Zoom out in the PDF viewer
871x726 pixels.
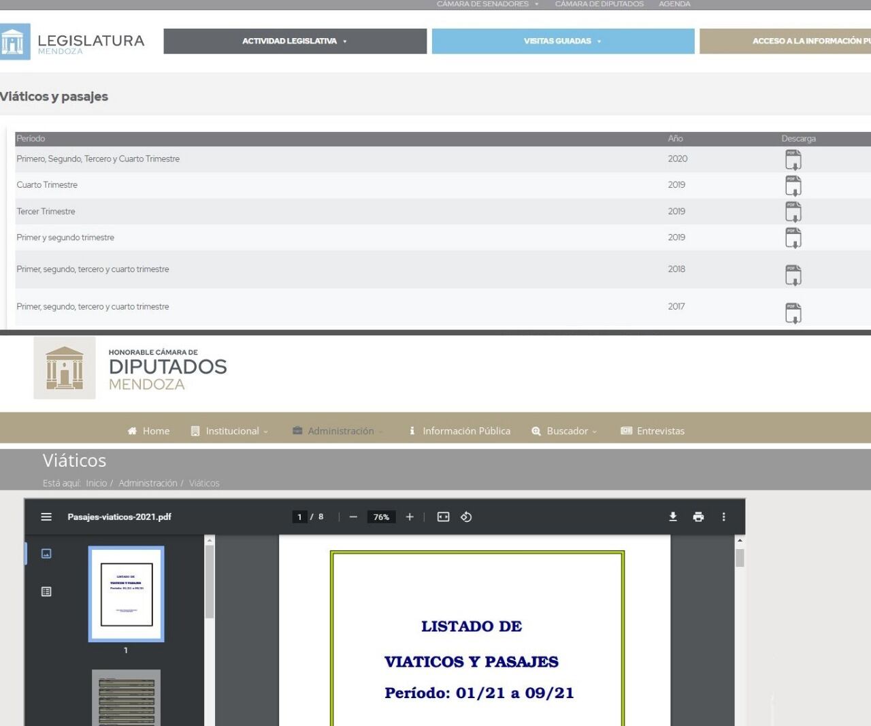(353, 517)
